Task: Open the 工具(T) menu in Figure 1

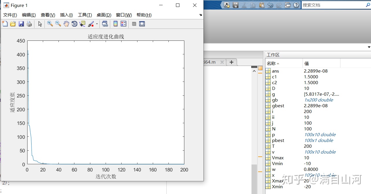Action: click(x=85, y=15)
